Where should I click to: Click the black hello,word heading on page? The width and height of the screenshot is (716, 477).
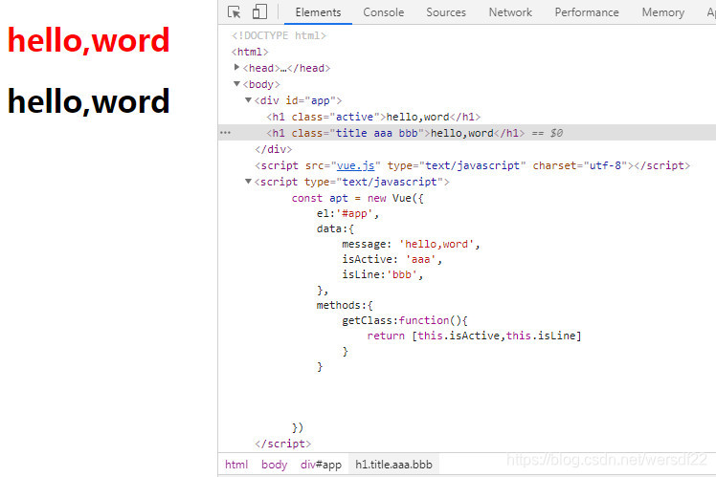click(x=89, y=101)
